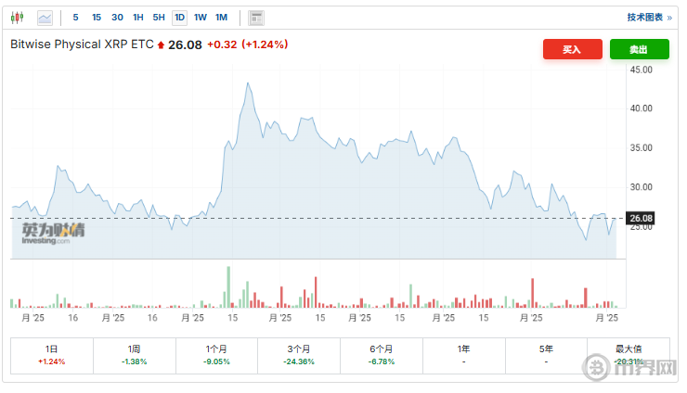
Task: Select the 1W interval
Action: point(201,18)
